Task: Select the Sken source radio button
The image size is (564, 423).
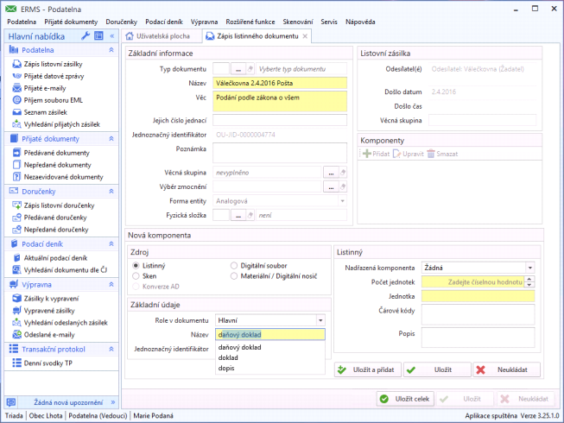Action: pyautogui.click(x=136, y=276)
